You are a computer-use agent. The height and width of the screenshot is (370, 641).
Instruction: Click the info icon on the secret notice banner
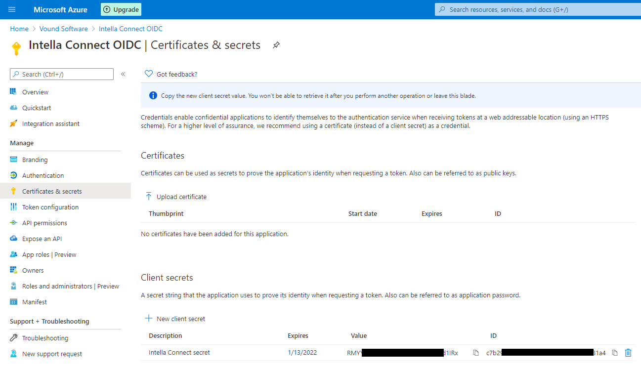pos(153,95)
